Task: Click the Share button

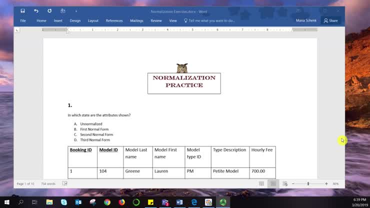Action: tap(330, 21)
